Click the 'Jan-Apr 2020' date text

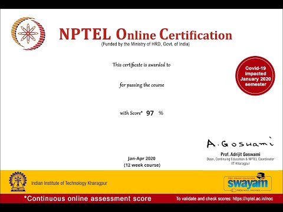pyautogui.click(x=141, y=158)
